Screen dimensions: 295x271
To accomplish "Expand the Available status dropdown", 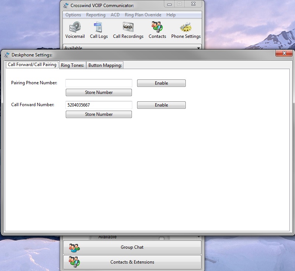I will click(198, 48).
